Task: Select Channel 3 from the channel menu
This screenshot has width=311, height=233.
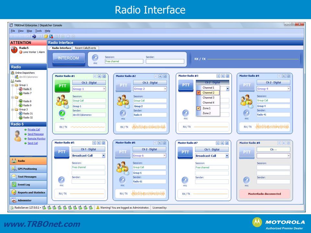Action: click(x=208, y=97)
